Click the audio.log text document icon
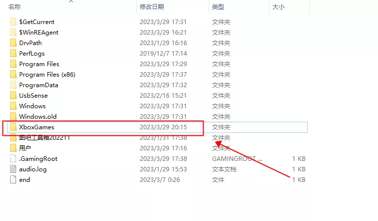378x221 pixels. click(x=13, y=169)
